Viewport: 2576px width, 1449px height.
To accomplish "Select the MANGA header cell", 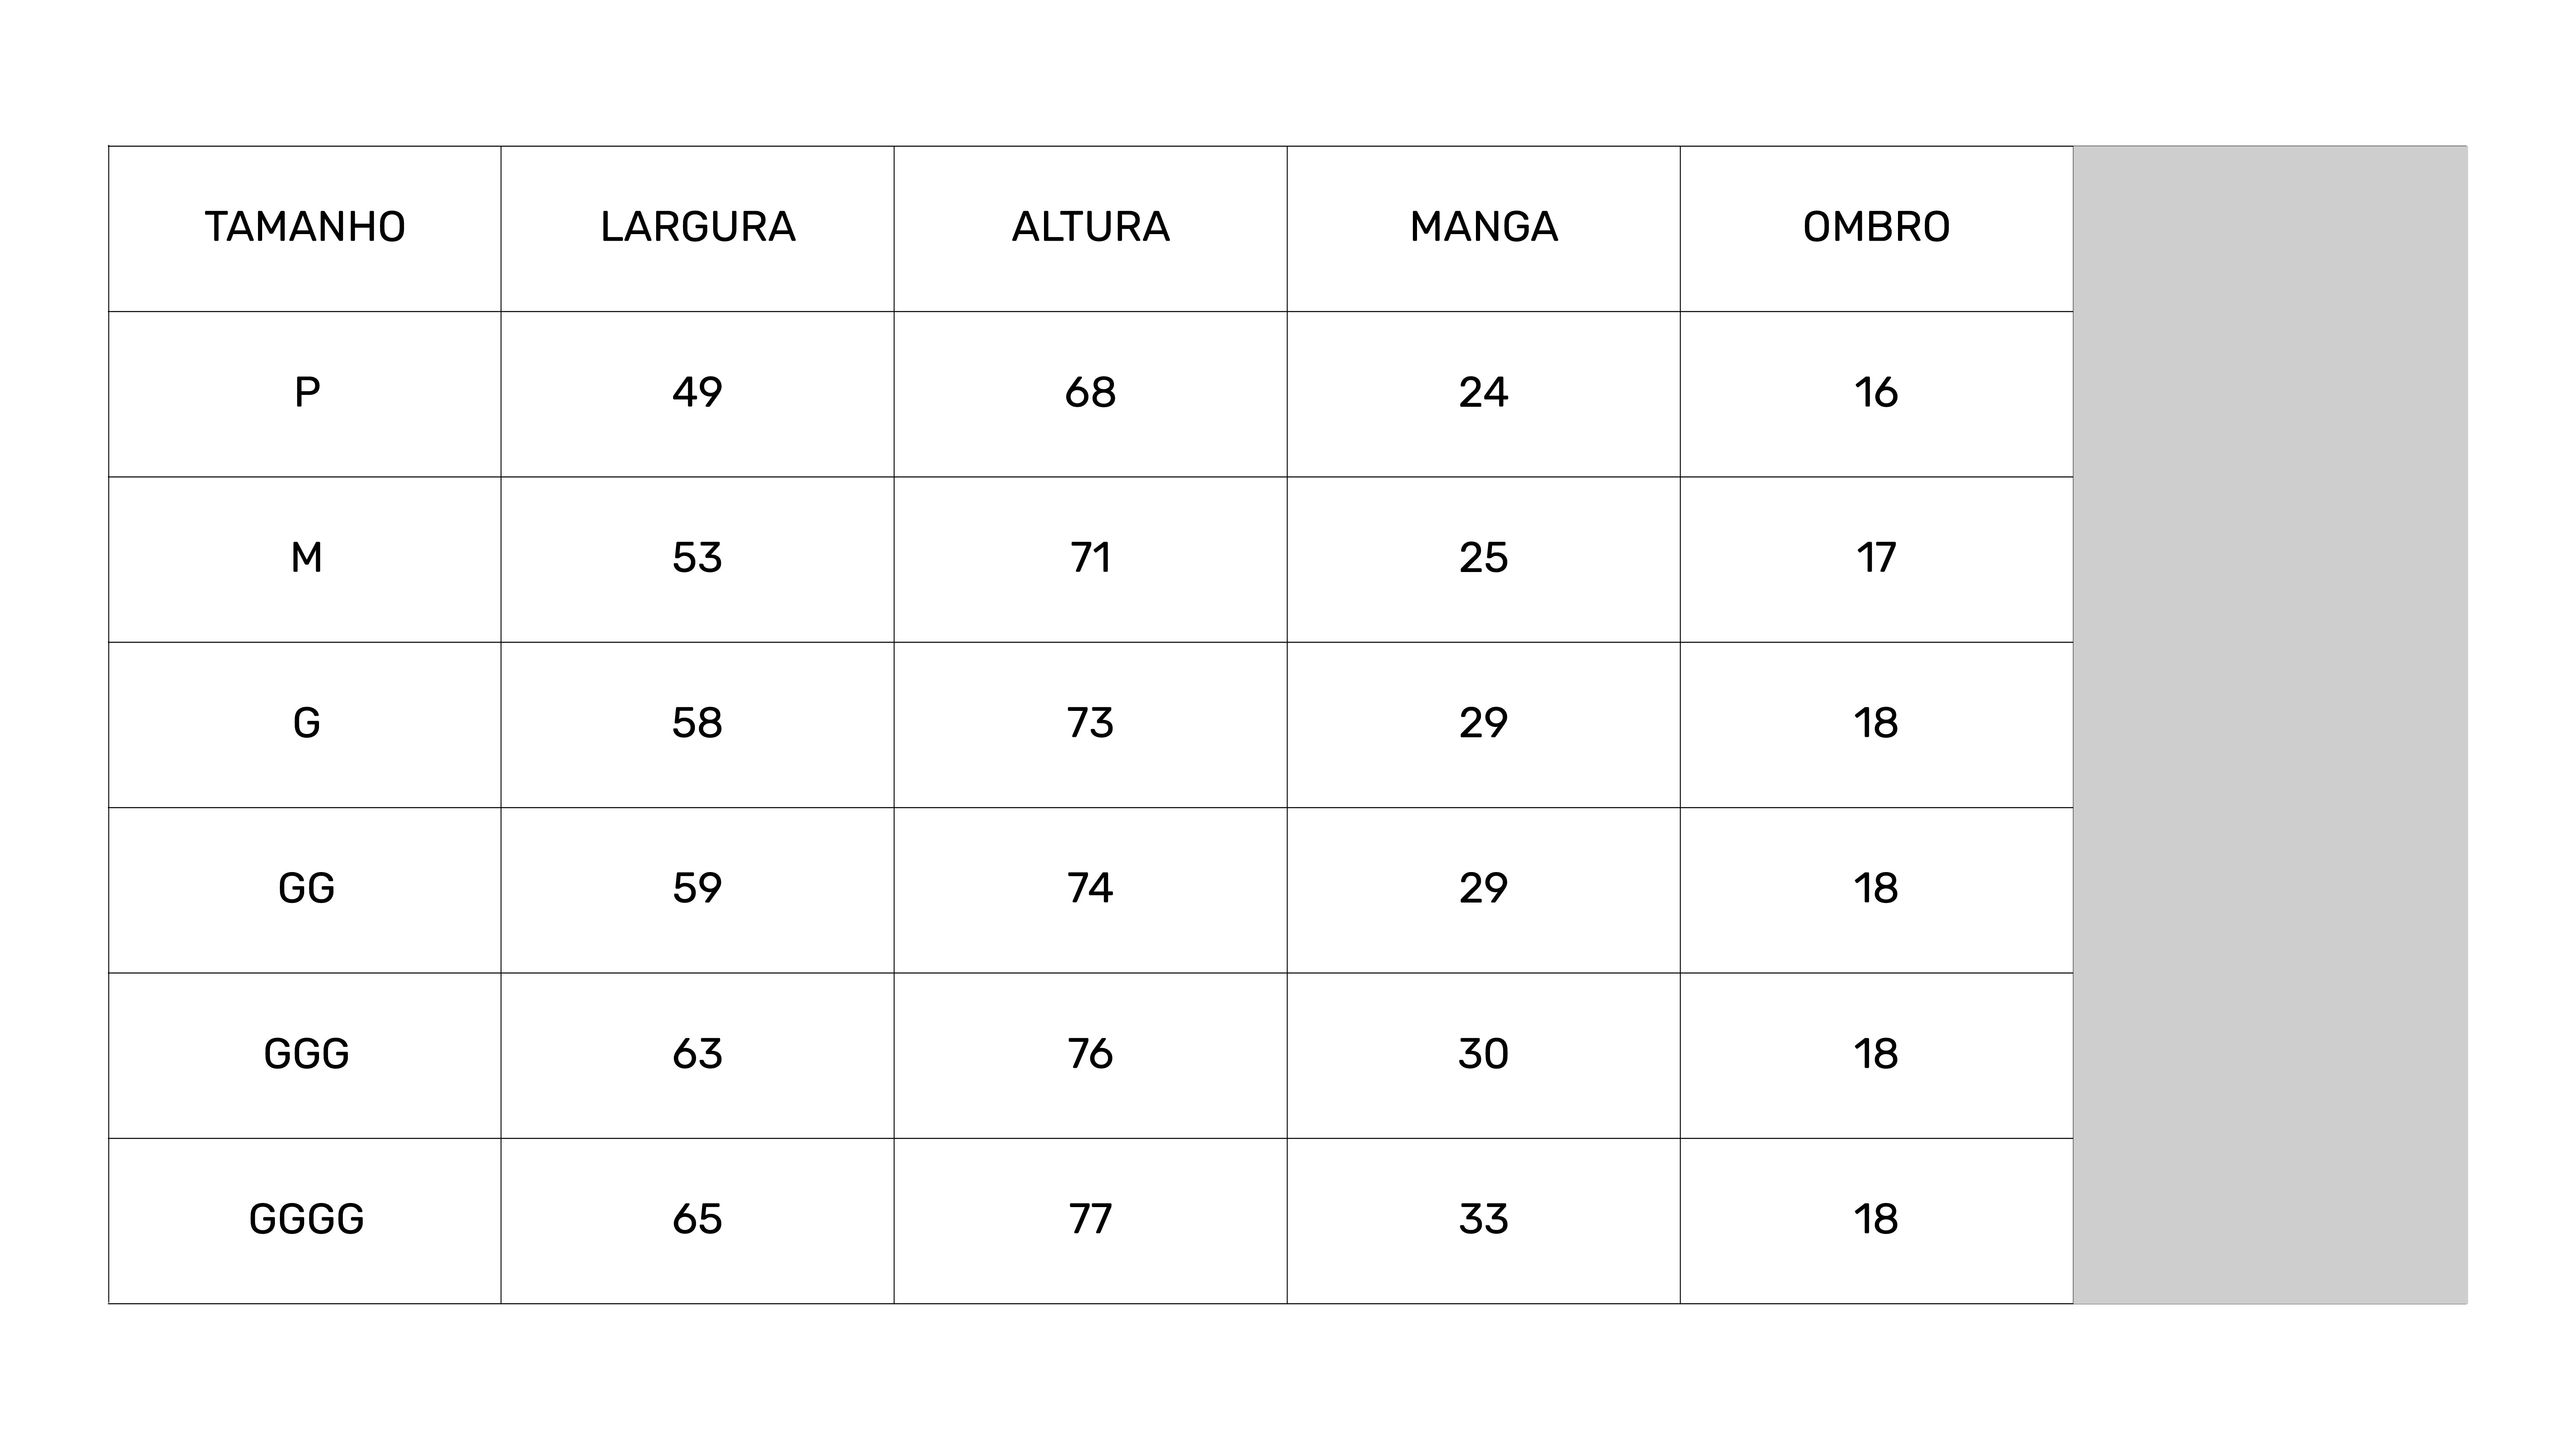I will coord(1483,228).
